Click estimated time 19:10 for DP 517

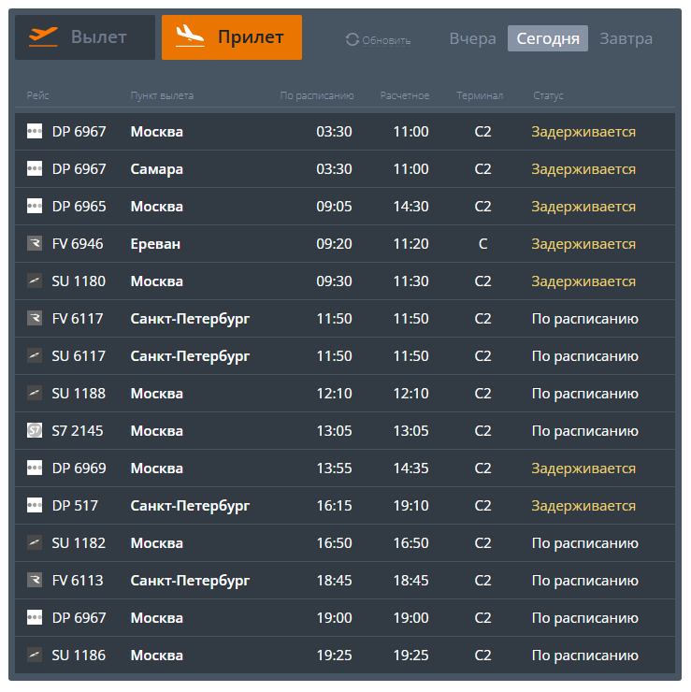click(x=410, y=506)
